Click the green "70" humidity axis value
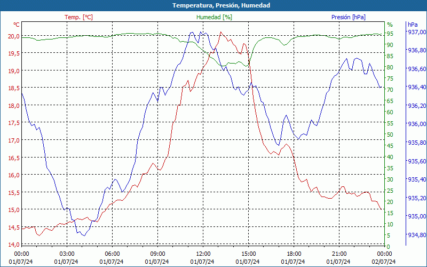This screenshot has height=267, width=427. (390, 90)
